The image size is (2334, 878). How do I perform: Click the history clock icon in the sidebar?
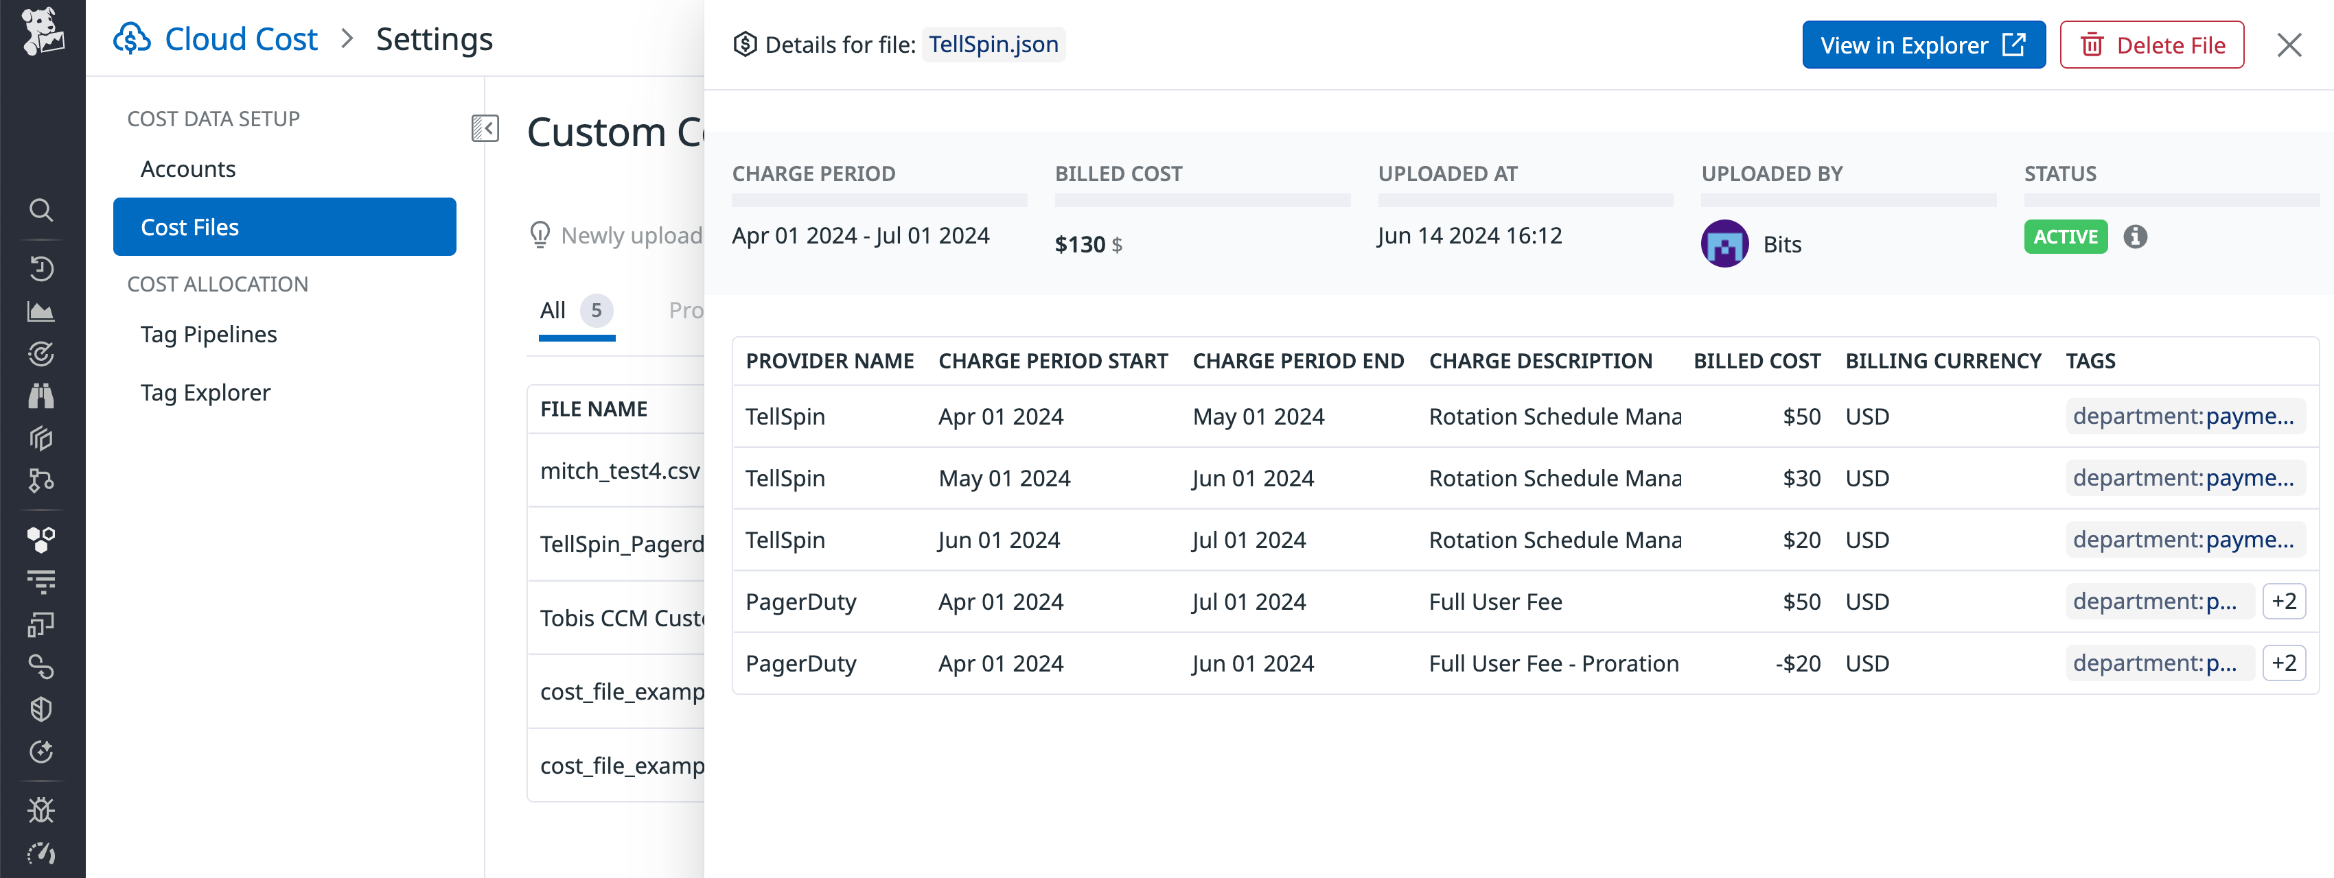42,269
